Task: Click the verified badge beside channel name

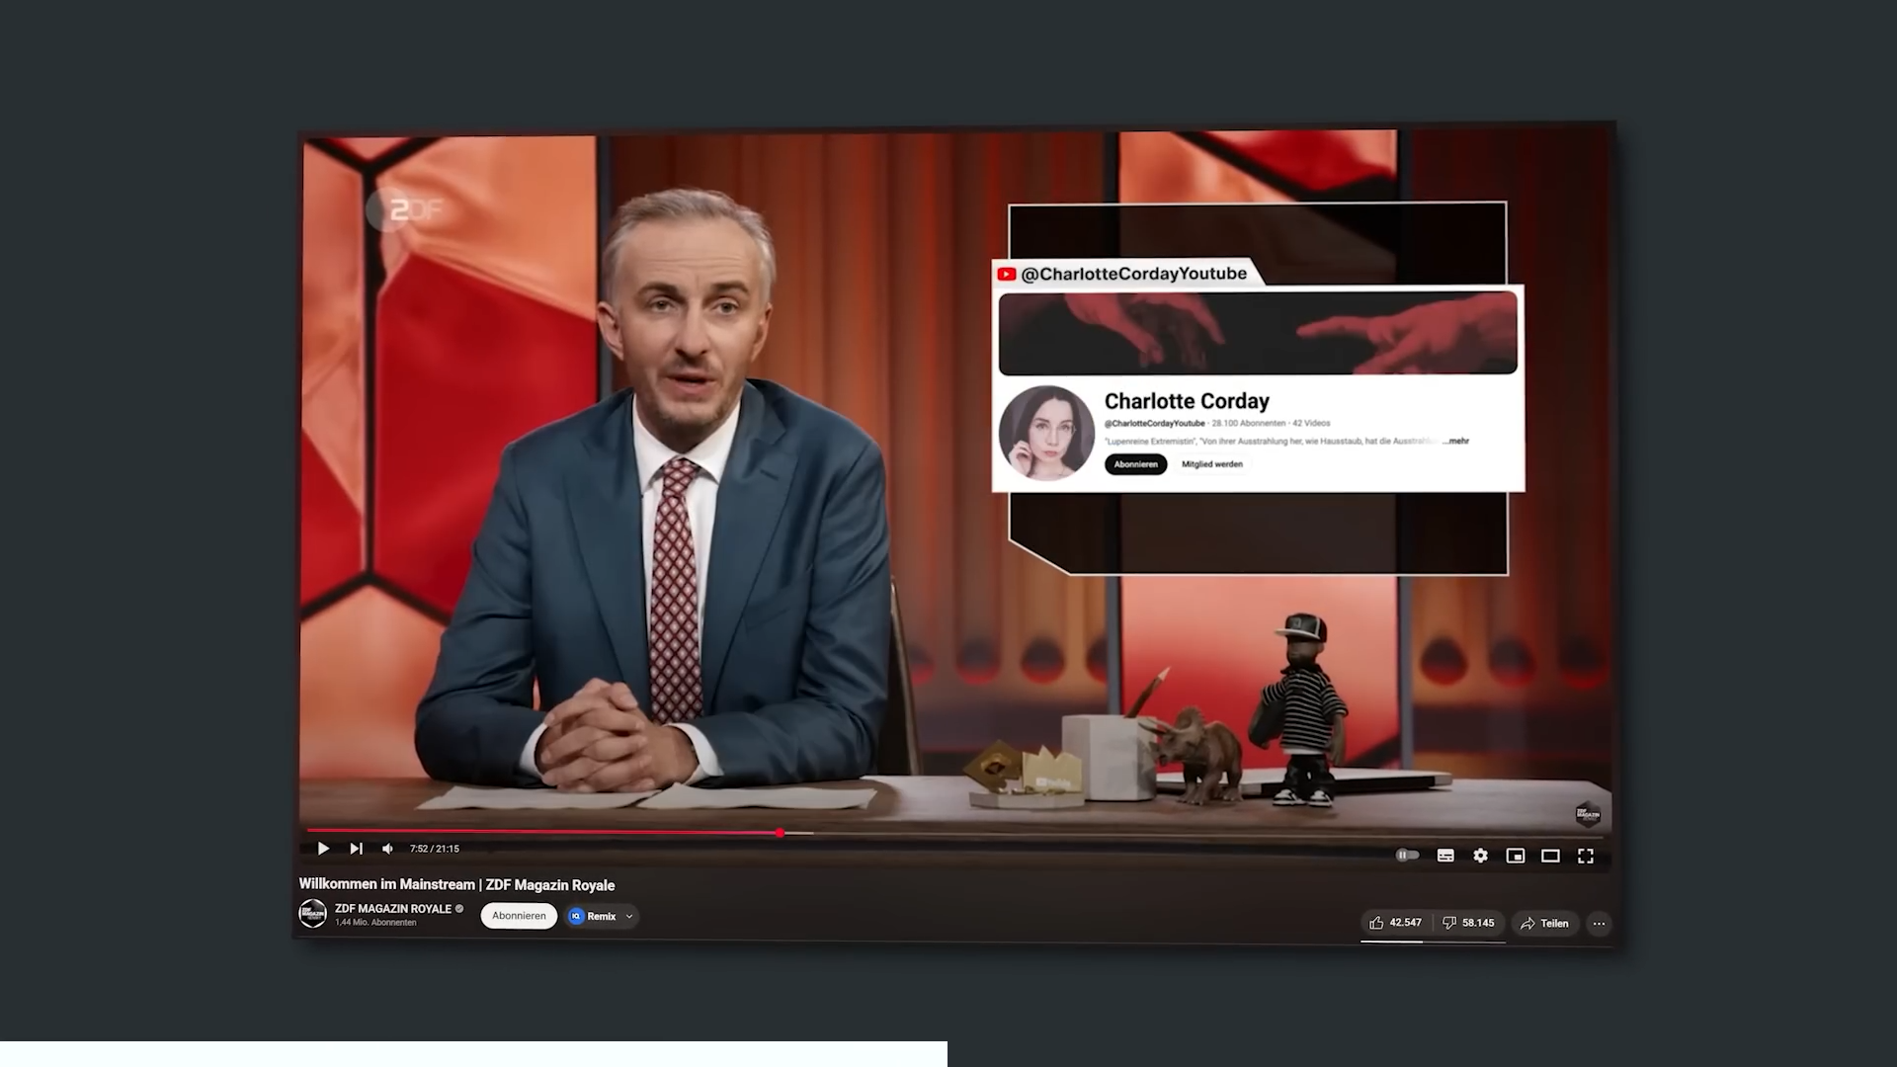Action: [x=459, y=909]
